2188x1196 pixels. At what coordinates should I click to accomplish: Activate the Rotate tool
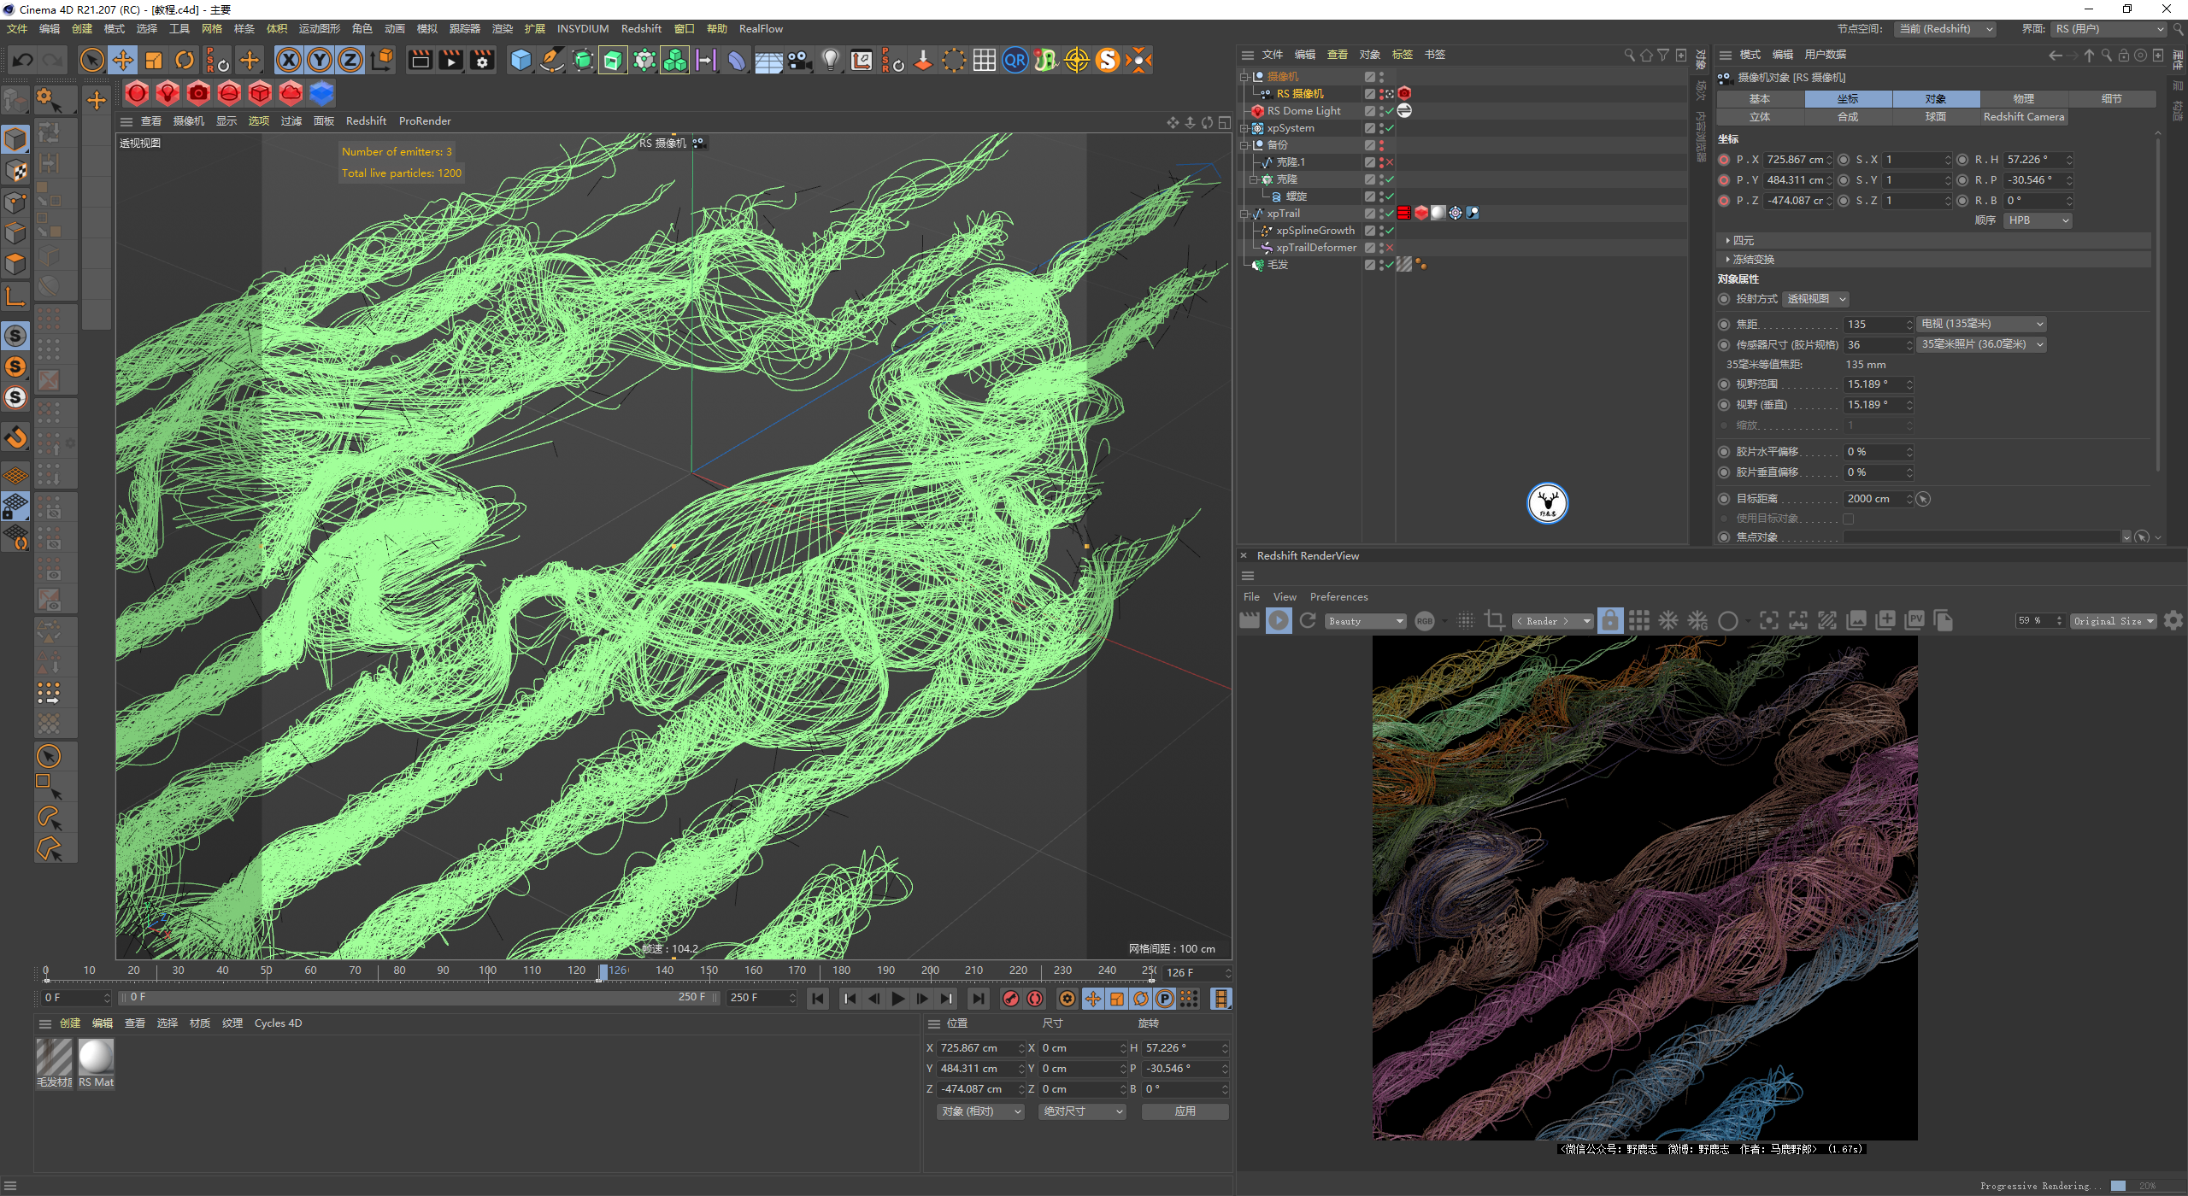185,61
